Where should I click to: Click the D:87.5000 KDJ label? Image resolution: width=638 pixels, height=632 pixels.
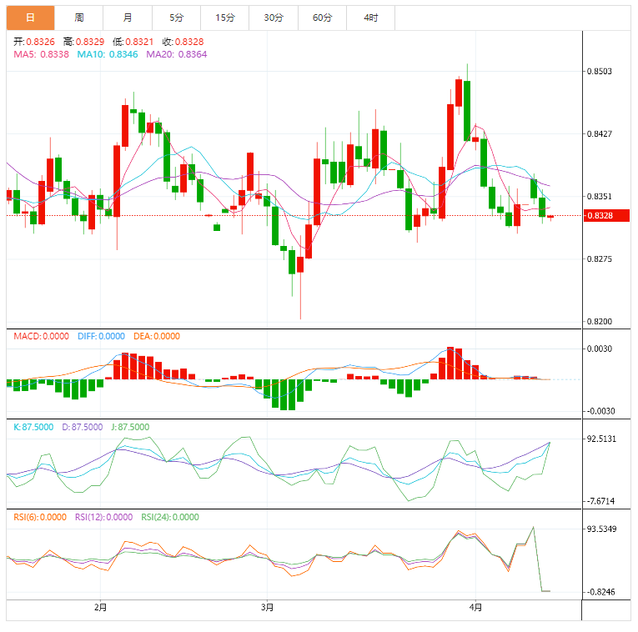[x=83, y=427]
